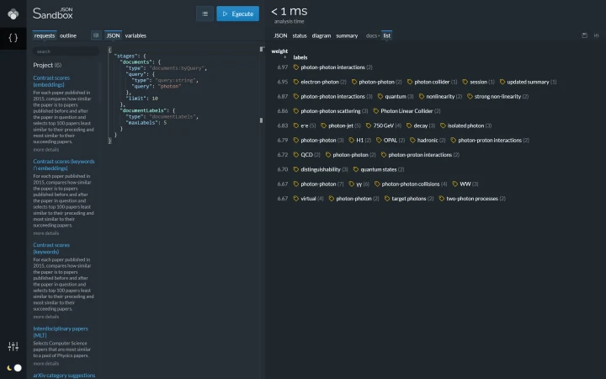Click the labels column header
606x379 pixels.
point(300,57)
